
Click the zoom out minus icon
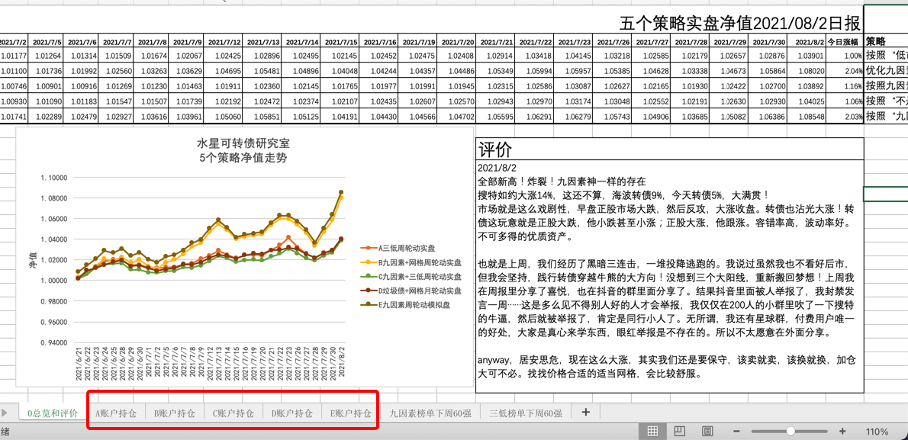click(x=736, y=432)
